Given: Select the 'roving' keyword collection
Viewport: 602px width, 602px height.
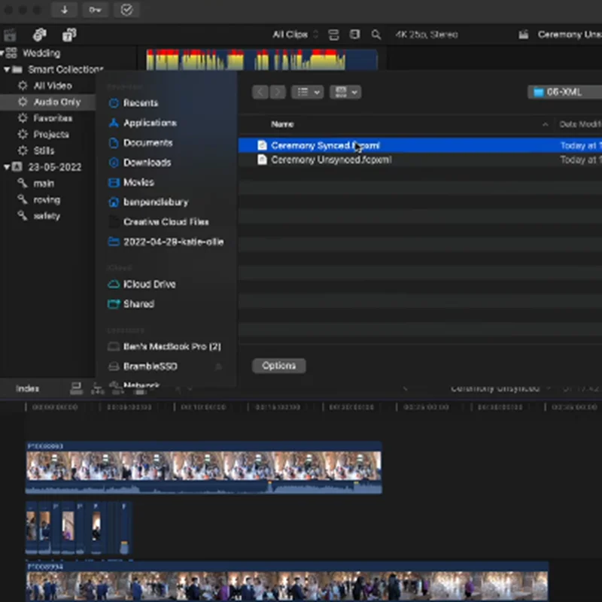Looking at the screenshot, I should pyautogui.click(x=47, y=199).
